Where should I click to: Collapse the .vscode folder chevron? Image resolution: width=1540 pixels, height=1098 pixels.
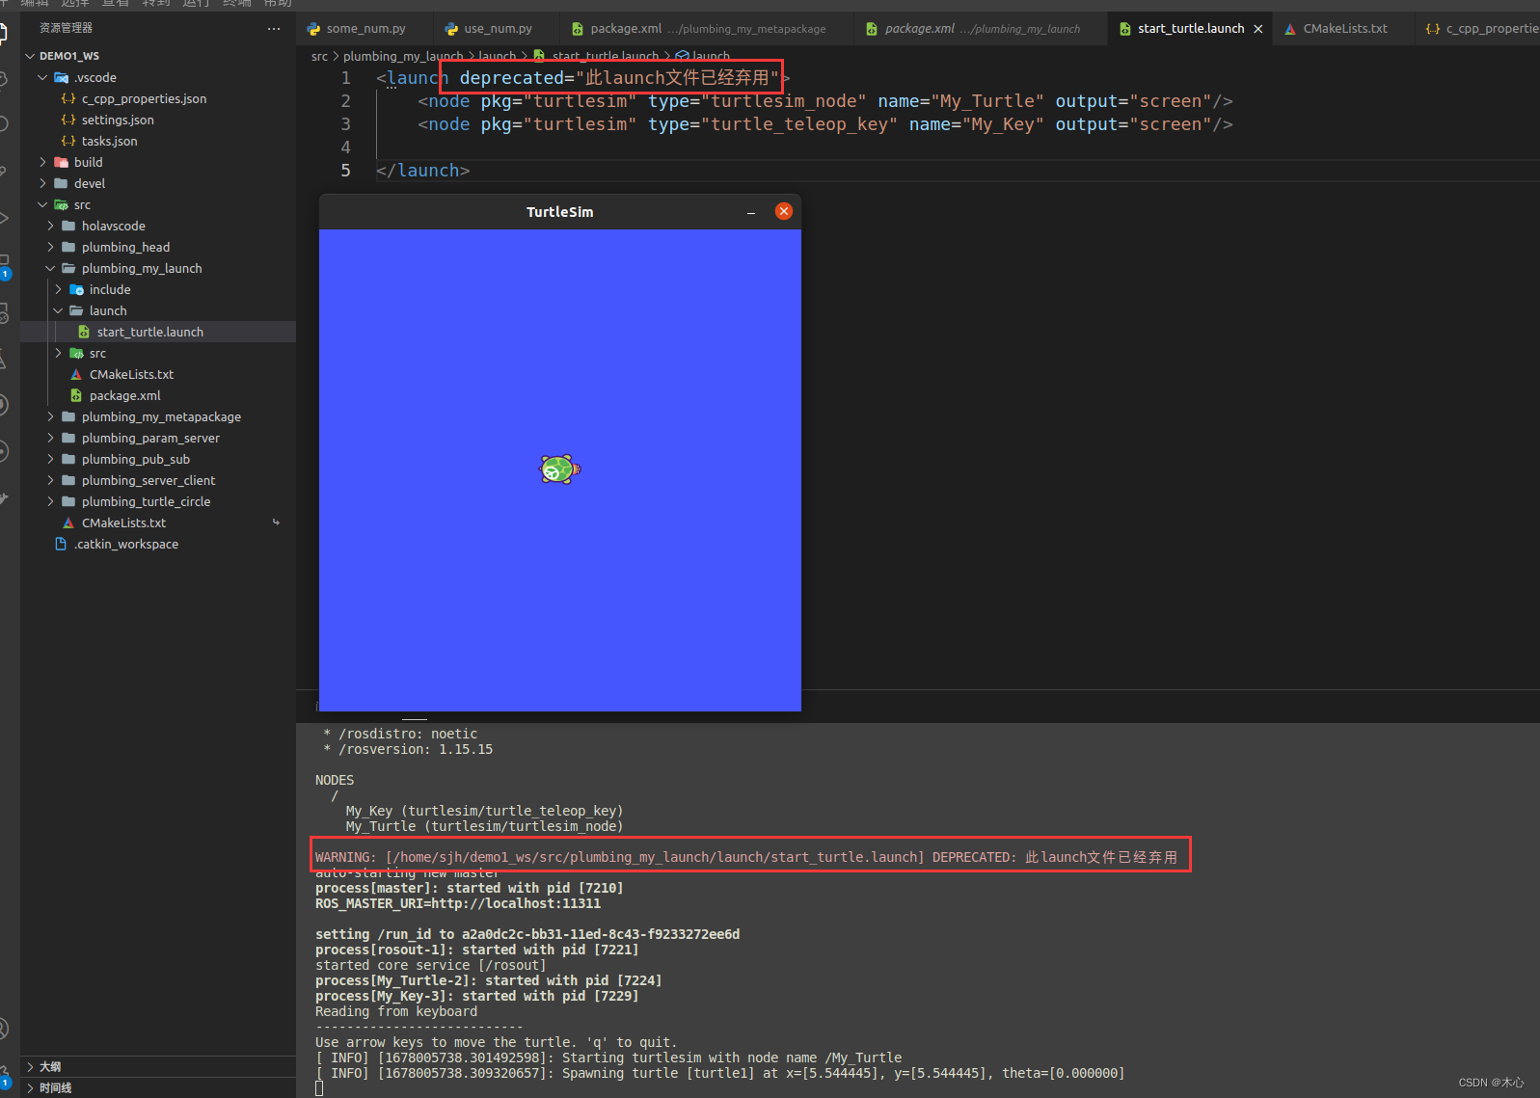(x=42, y=77)
